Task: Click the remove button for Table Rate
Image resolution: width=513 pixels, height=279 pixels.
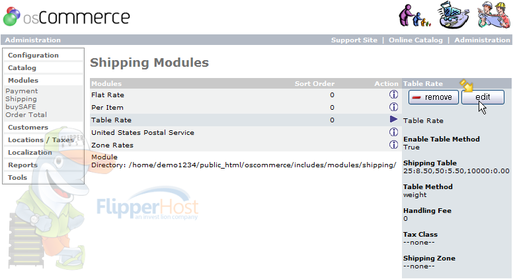Action: point(434,97)
